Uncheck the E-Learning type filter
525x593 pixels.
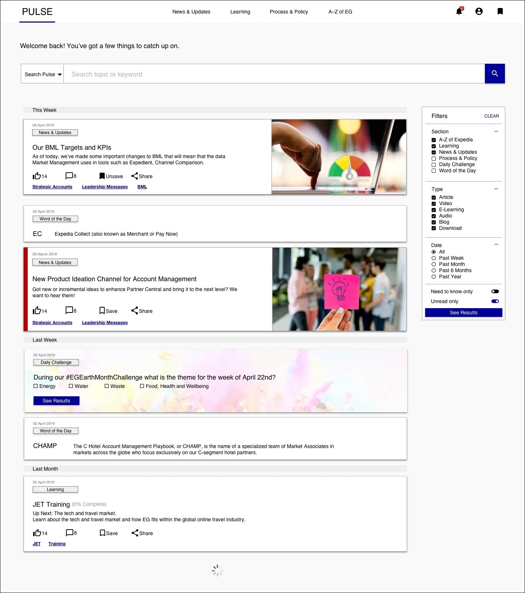(434, 210)
